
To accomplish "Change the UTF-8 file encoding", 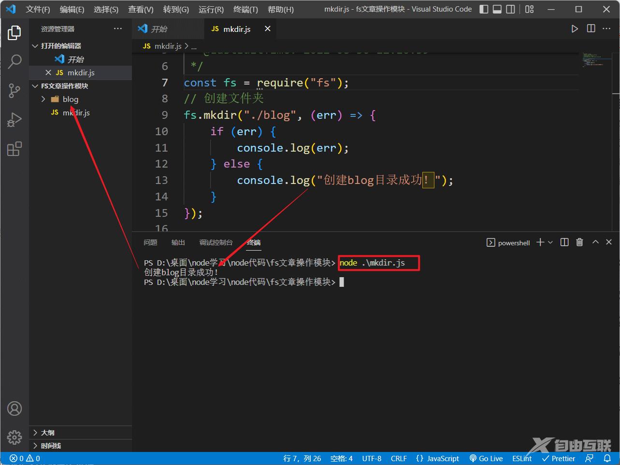I will point(372,459).
